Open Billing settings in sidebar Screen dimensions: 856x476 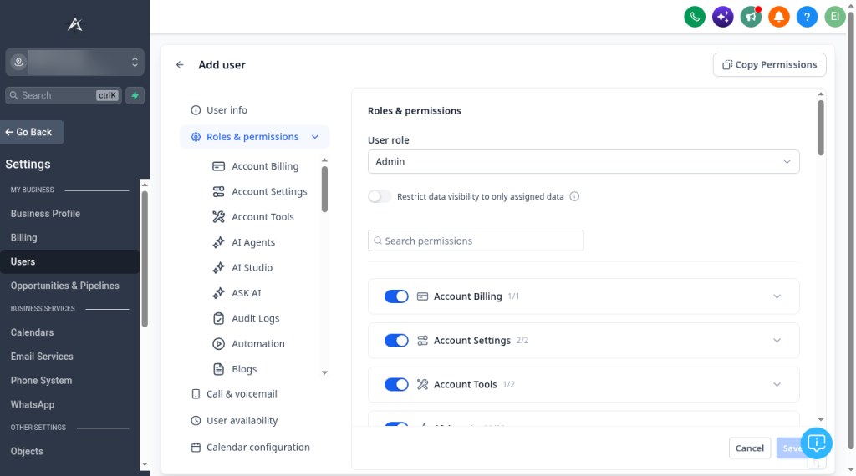click(24, 238)
